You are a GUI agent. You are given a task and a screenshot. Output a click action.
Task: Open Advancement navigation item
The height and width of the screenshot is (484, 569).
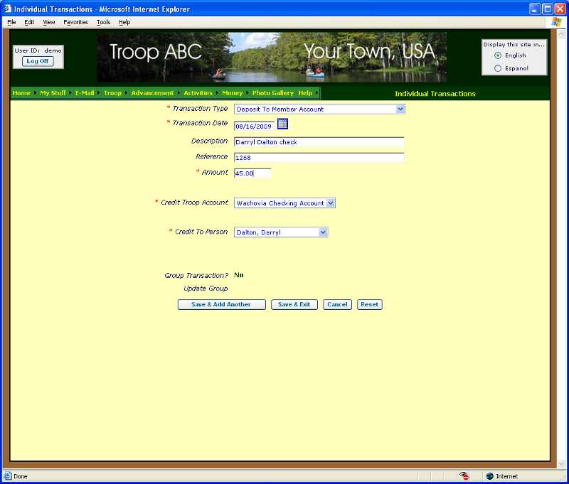[x=152, y=93]
